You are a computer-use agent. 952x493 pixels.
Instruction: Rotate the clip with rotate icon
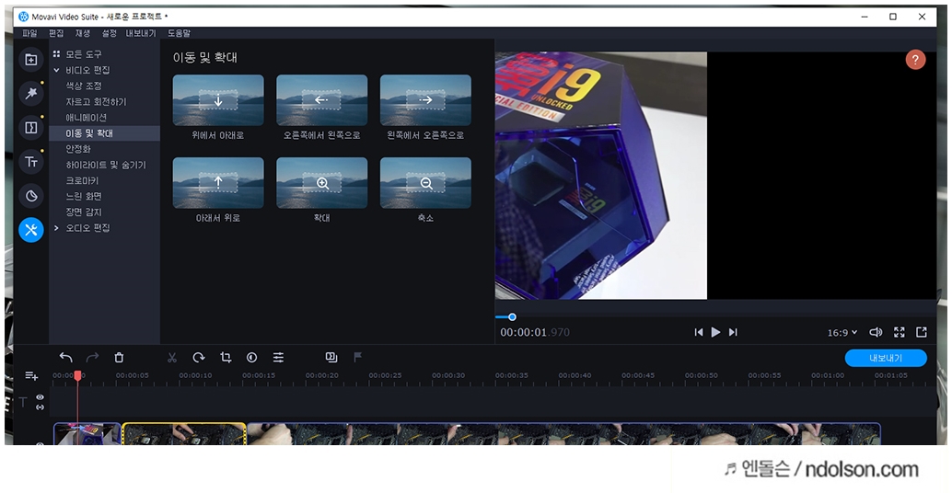pos(199,358)
